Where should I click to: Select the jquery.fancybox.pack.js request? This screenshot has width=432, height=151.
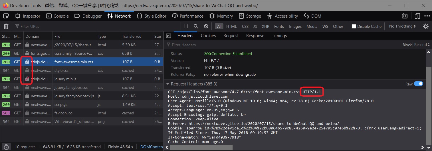82,96
